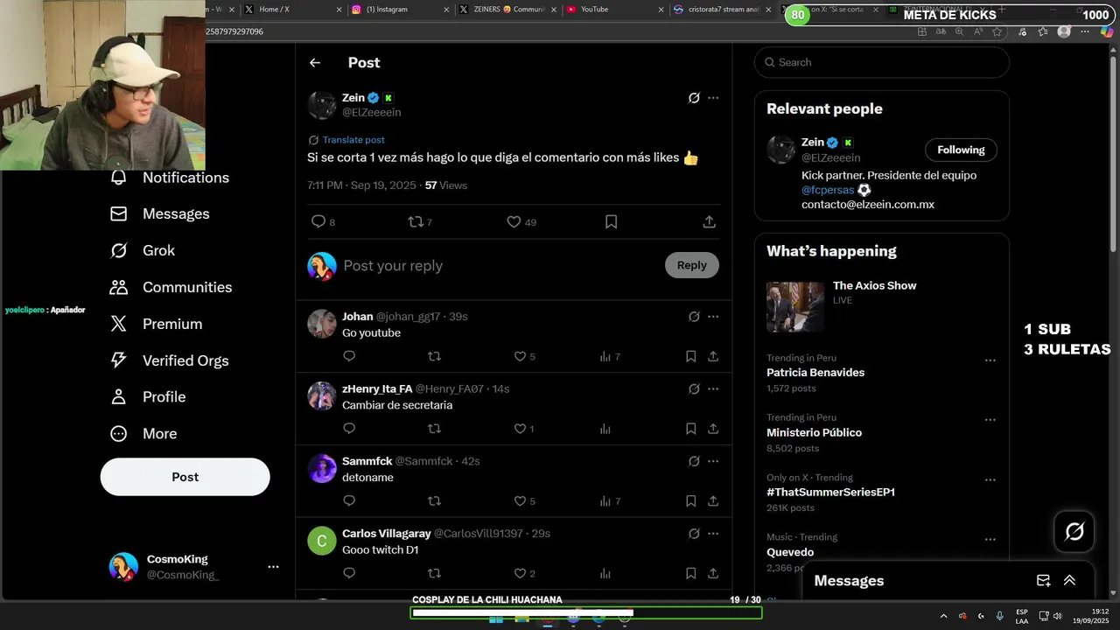Image resolution: width=1120 pixels, height=630 pixels.
Task: Click the Profile person icon
Action: [119, 397]
